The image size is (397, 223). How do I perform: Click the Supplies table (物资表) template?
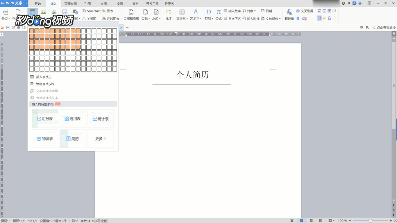click(45, 139)
